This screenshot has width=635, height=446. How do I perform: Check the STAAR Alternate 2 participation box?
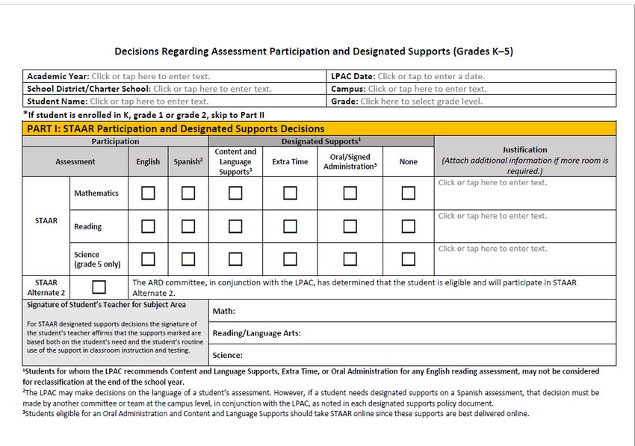click(x=99, y=287)
